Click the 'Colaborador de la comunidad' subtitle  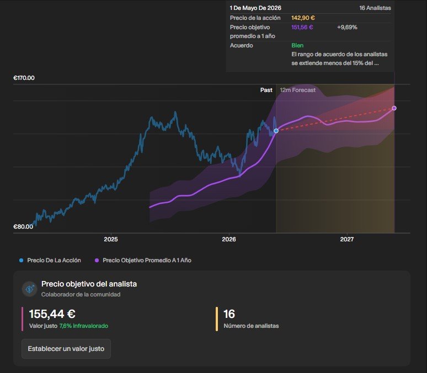pyautogui.click(x=81, y=294)
